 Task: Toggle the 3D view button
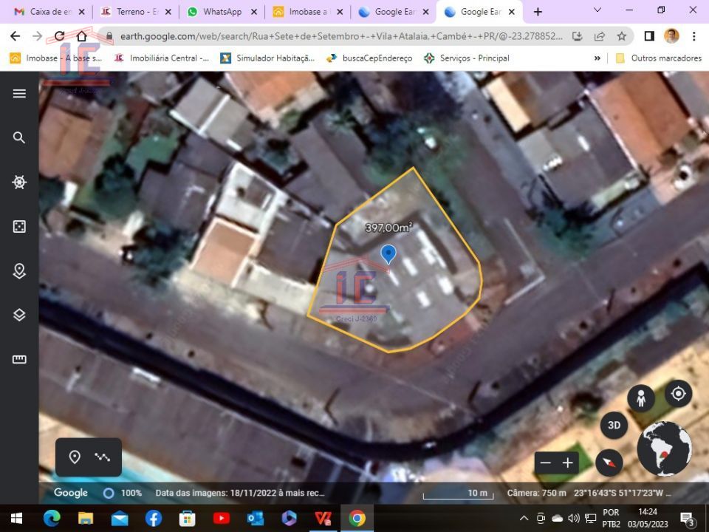[x=614, y=425]
